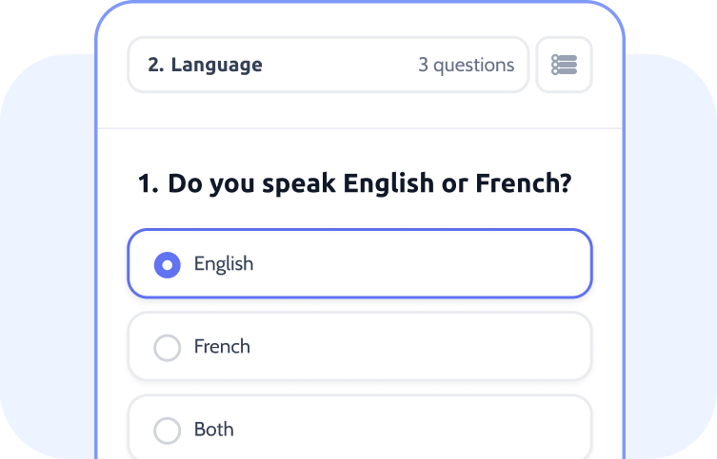Viewport: 717px width, 459px height.
Task: Click the question number "1." in the heading
Action: [148, 184]
